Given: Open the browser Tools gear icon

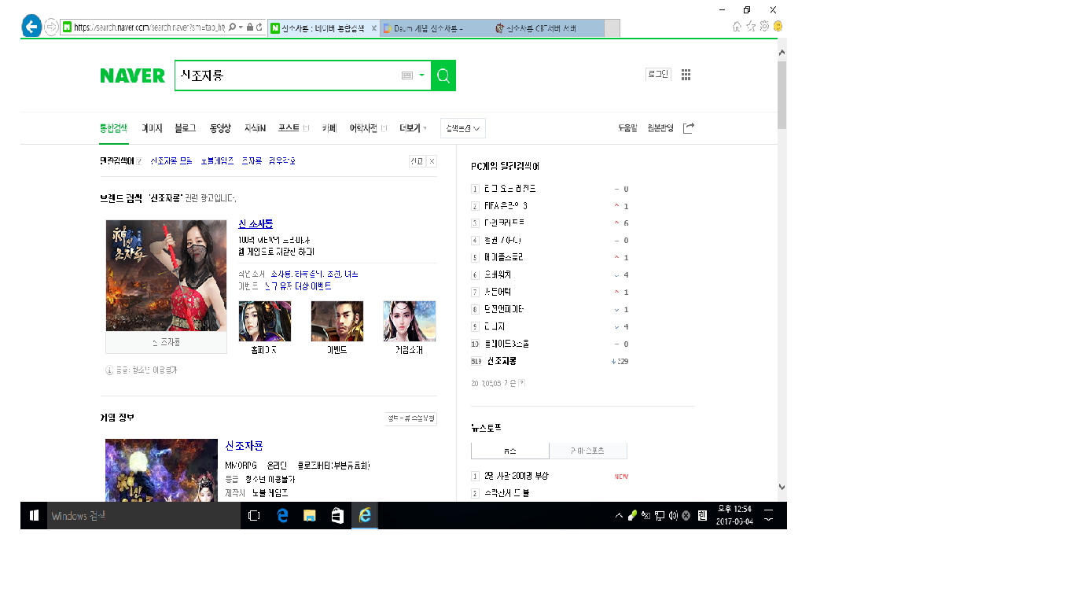Looking at the screenshot, I should point(764,27).
